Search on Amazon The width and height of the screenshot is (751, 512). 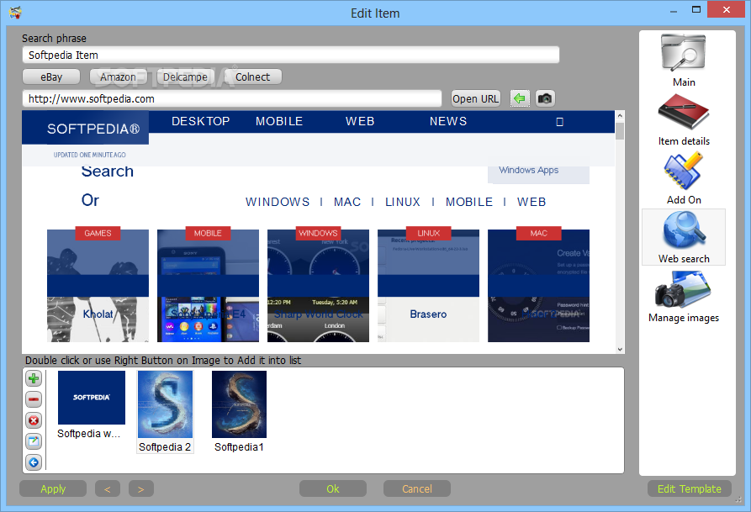[118, 77]
